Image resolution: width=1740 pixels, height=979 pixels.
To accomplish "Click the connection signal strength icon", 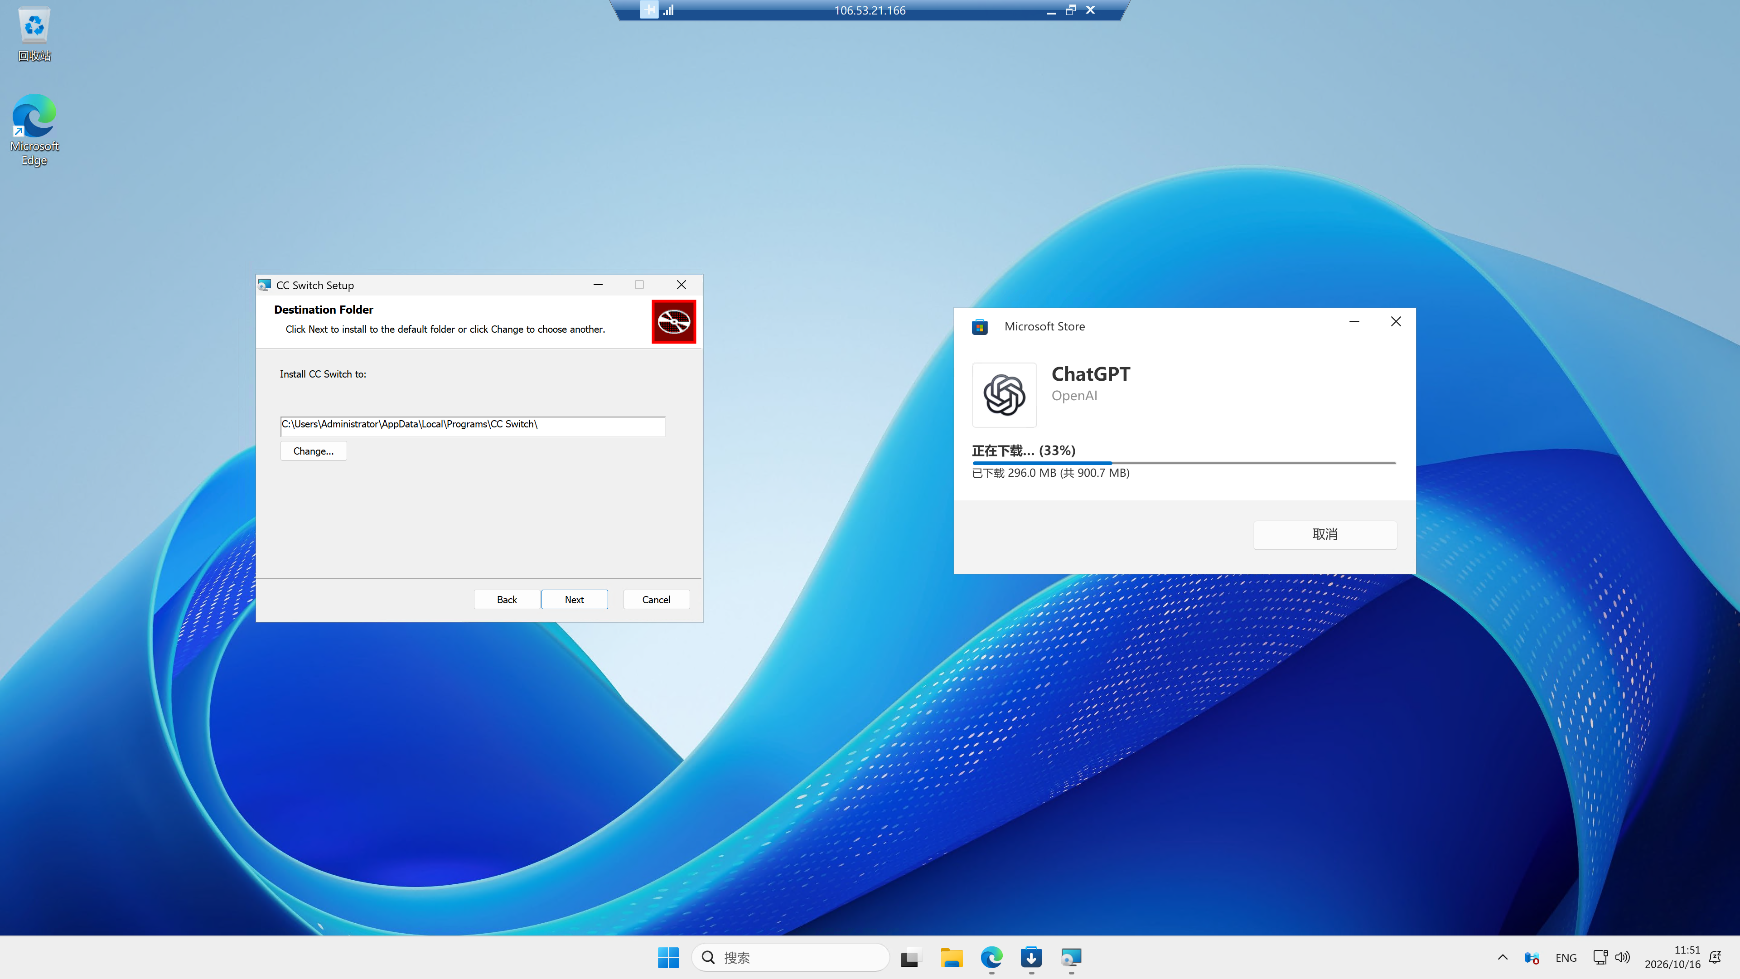I will click(668, 10).
